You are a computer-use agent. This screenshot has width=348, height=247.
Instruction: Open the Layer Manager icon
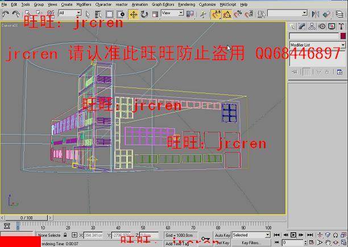[x=339, y=14]
